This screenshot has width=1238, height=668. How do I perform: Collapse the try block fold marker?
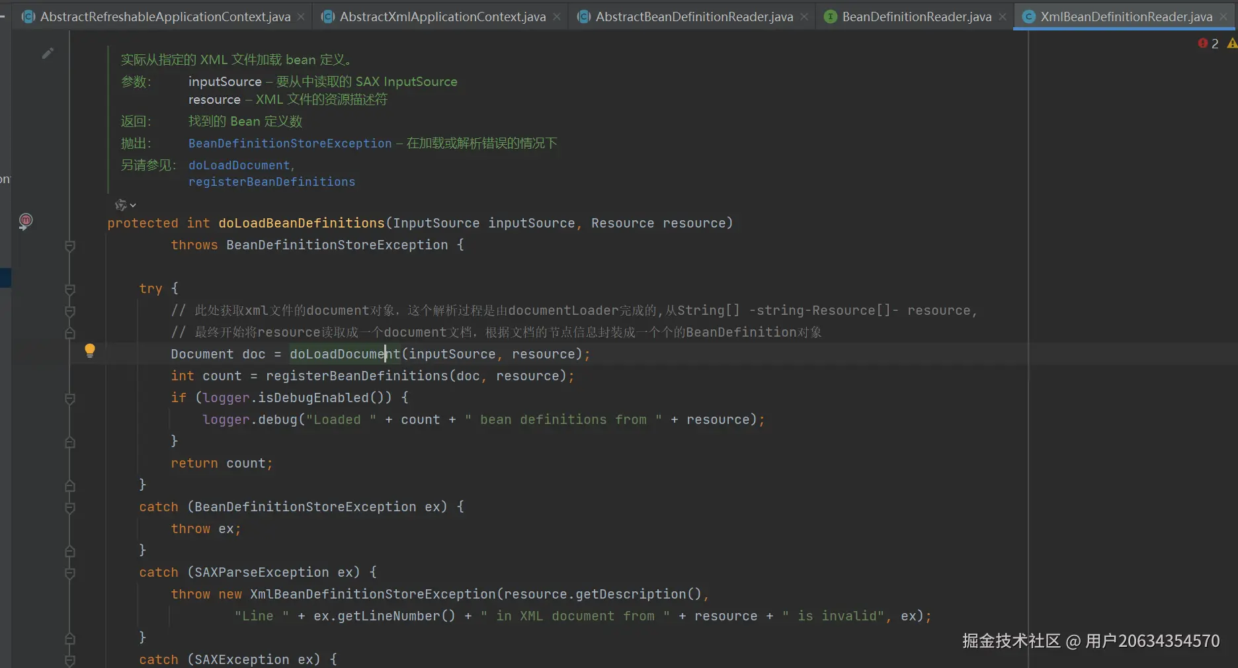pyautogui.click(x=70, y=289)
